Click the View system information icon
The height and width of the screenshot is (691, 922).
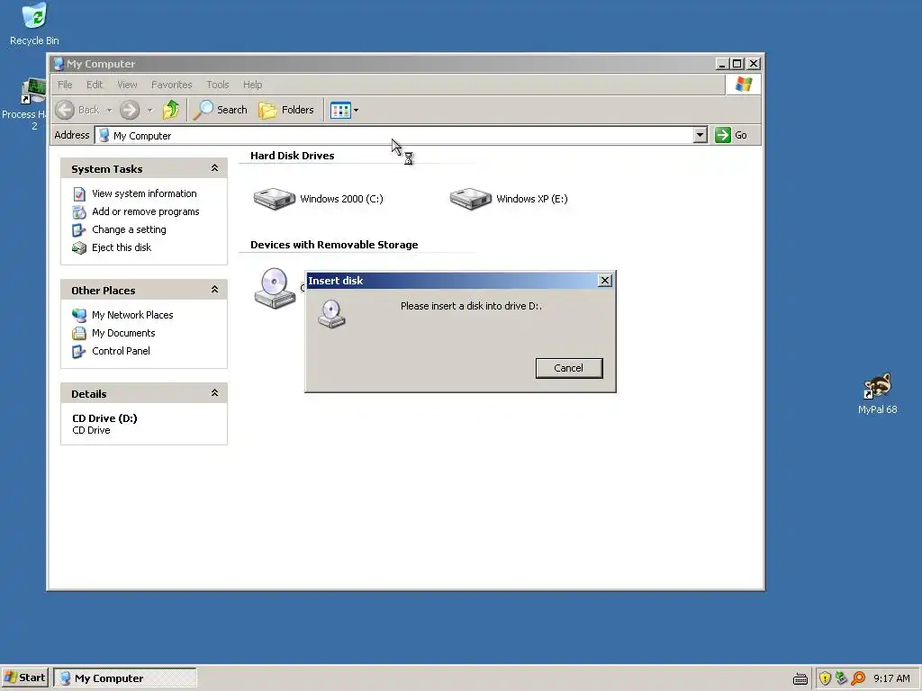(79, 194)
